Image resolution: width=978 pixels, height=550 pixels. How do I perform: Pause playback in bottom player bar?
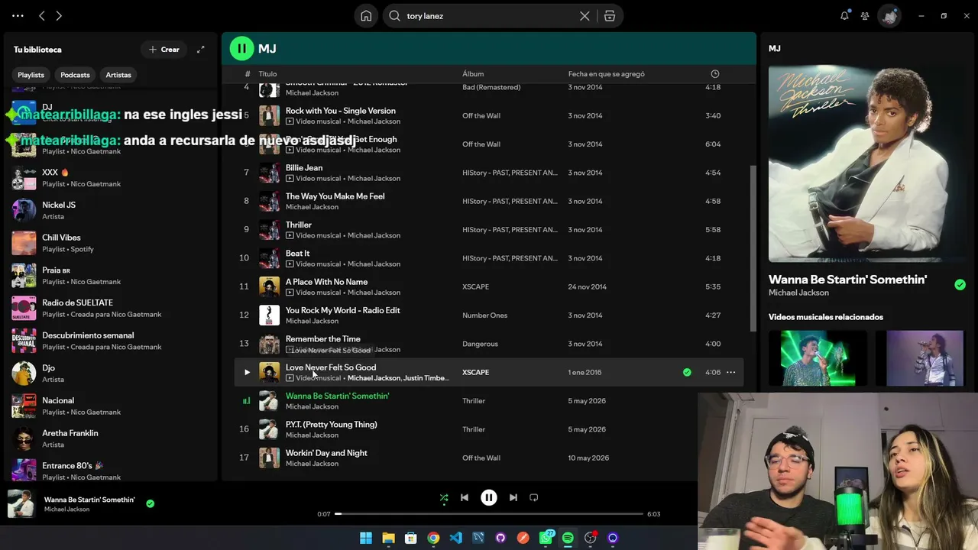click(x=489, y=497)
